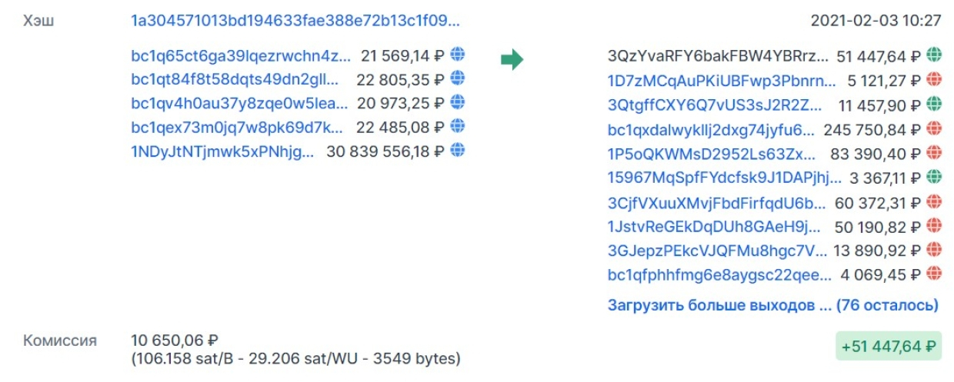Screen dimensions: 954x382
Task: Open input address bc1q65ct6ga39lqezrwchn4z...
Action: 241,56
